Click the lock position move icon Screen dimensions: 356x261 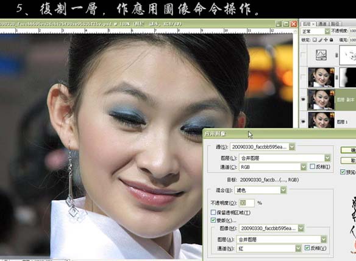point(326,40)
